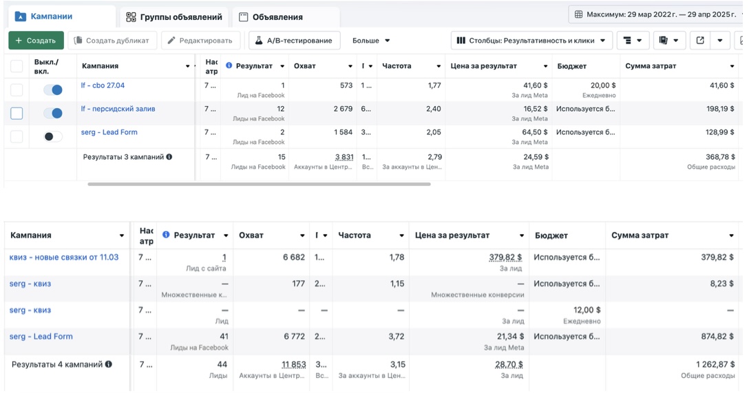Click the green Создать button
Viewport: 749px width, 393px height.
[36, 41]
